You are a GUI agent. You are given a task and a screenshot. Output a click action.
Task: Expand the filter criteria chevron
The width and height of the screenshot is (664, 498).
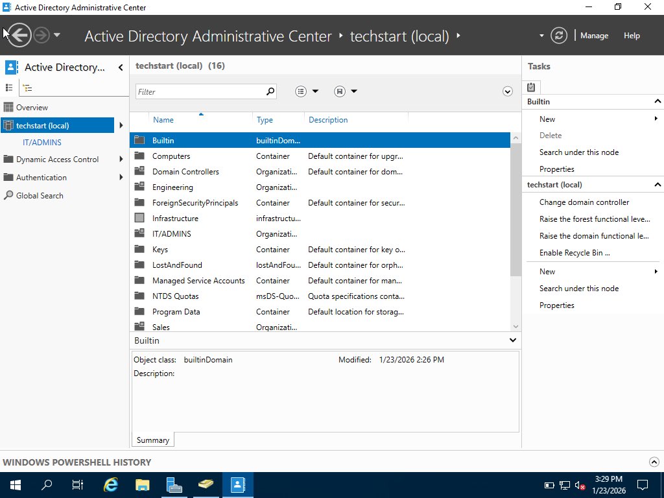(507, 91)
